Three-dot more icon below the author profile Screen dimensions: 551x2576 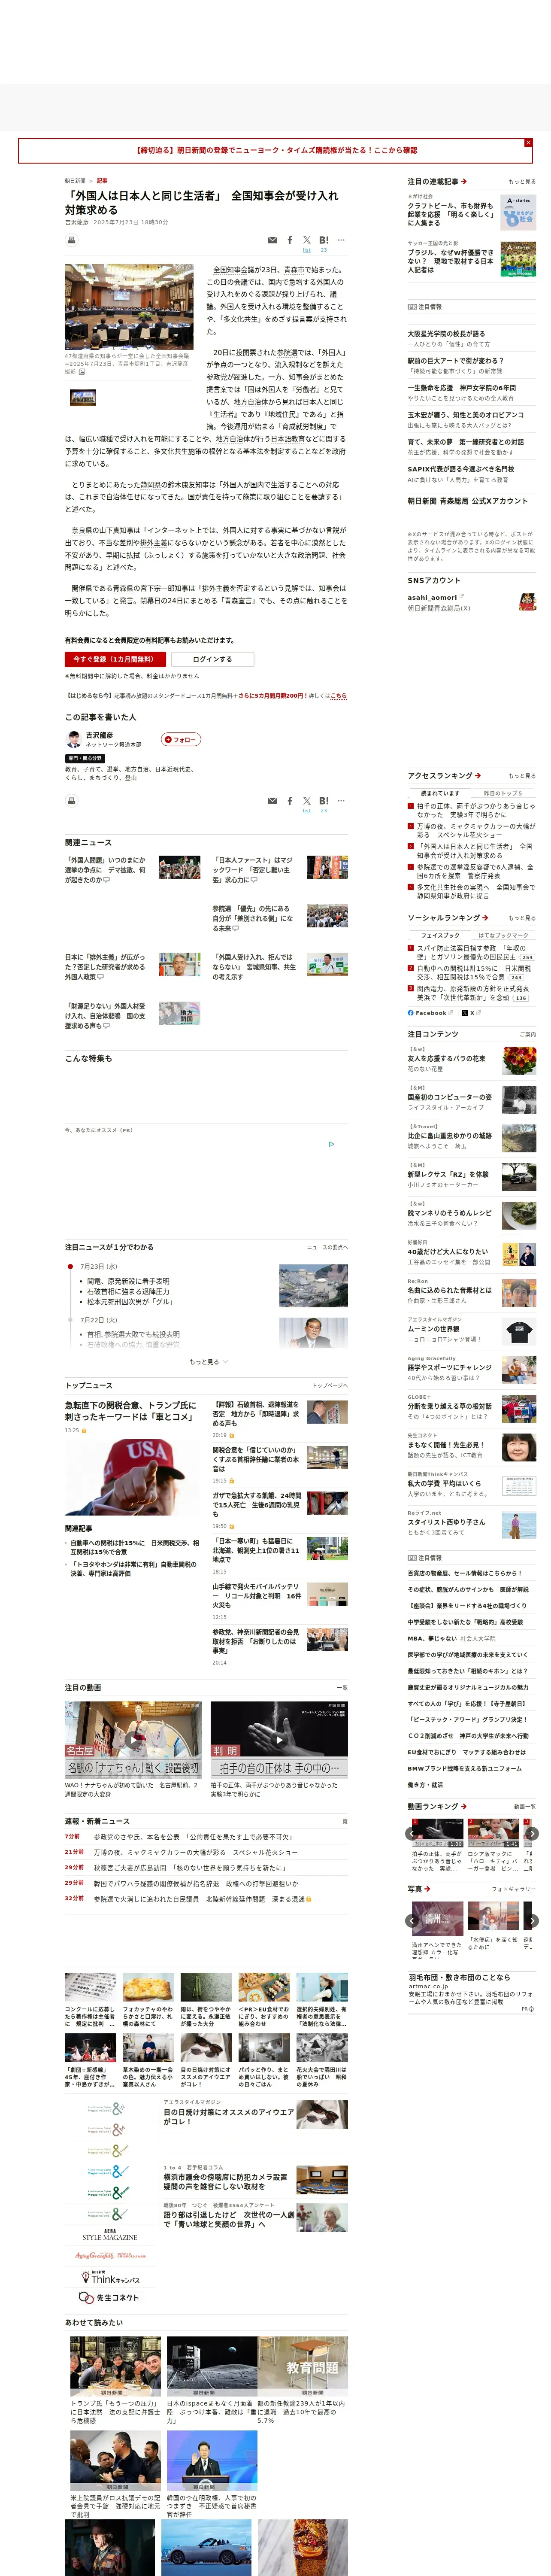point(341,801)
